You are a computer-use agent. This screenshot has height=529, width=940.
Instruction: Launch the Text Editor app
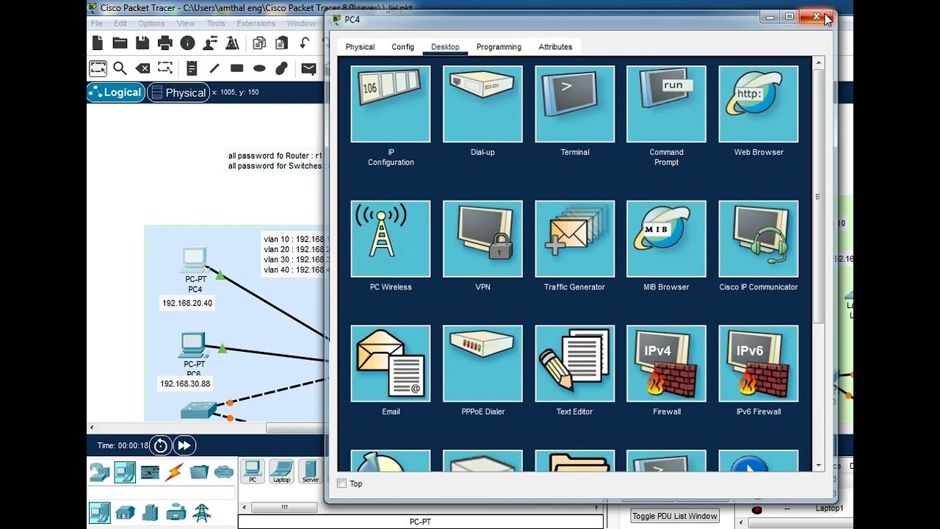click(x=574, y=364)
